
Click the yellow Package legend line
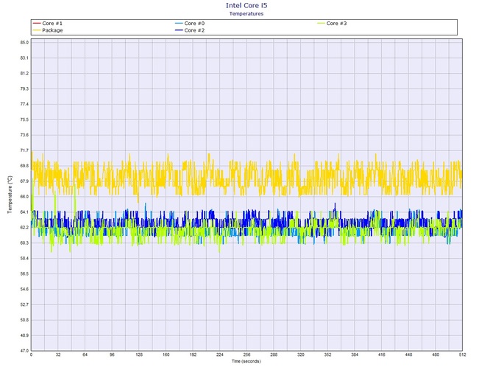[x=37, y=30]
